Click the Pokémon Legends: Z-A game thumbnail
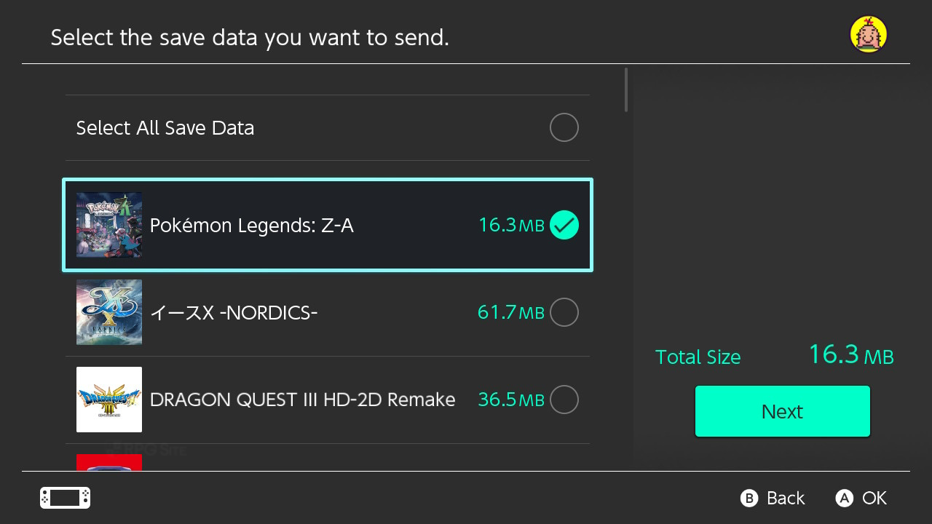Screen dimensions: 932x524 [109, 225]
